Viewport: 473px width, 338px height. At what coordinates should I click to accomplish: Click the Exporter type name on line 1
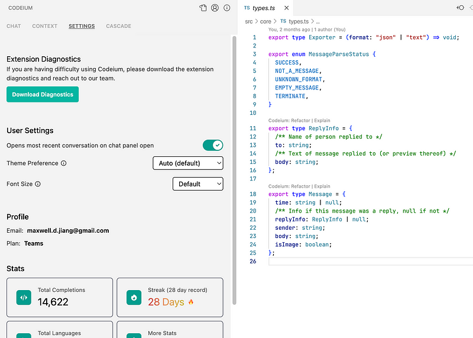pos(322,37)
